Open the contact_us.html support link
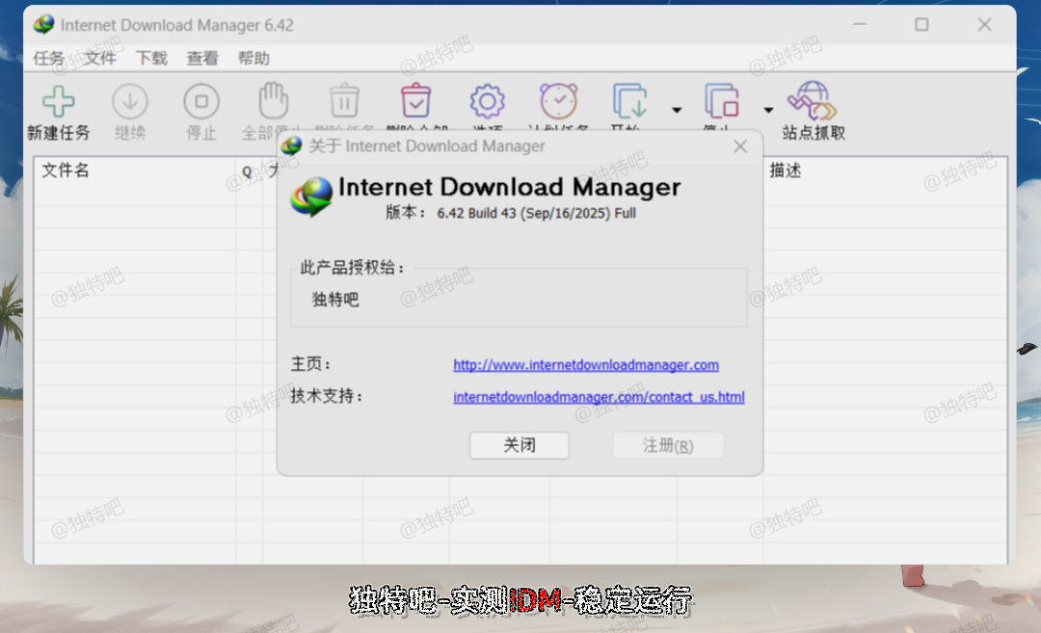 [599, 397]
